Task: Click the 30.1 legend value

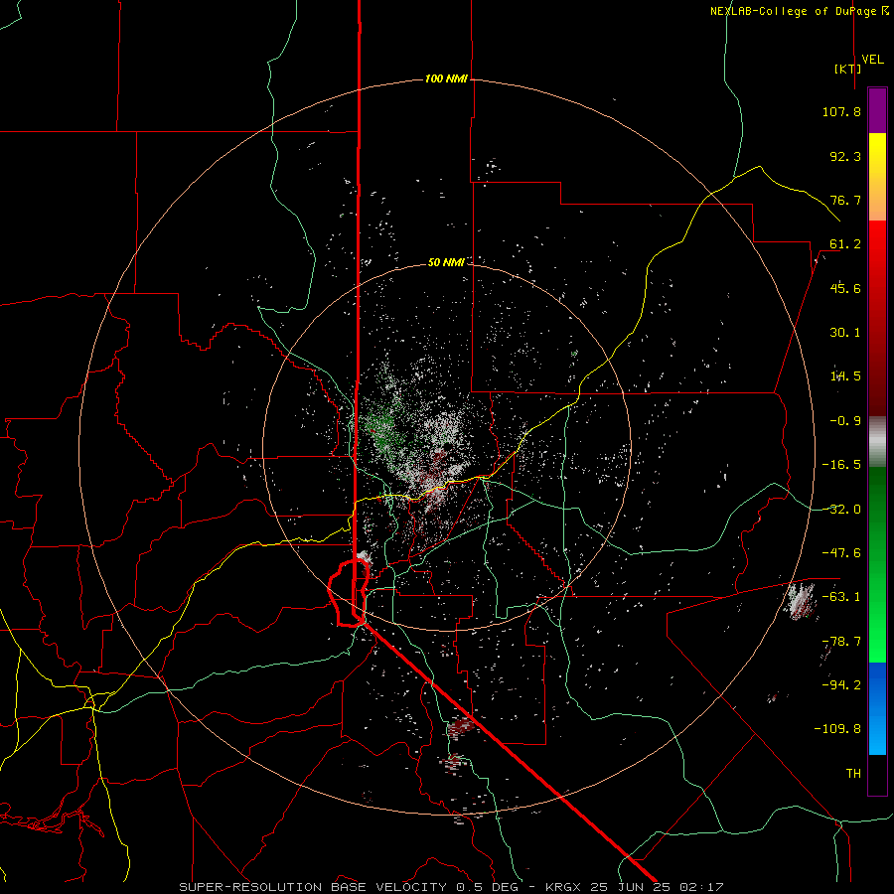Action: (845, 333)
